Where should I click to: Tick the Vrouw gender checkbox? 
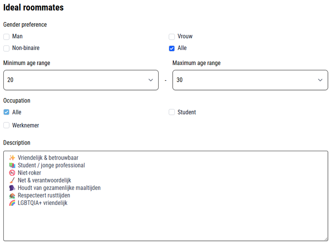pos(171,37)
